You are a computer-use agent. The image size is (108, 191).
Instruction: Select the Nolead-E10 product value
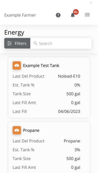coord(69,76)
